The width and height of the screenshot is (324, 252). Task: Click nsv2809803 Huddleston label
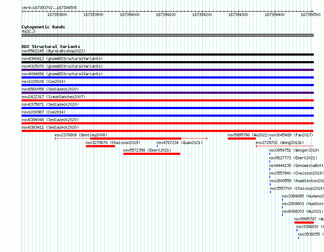pos(303,204)
